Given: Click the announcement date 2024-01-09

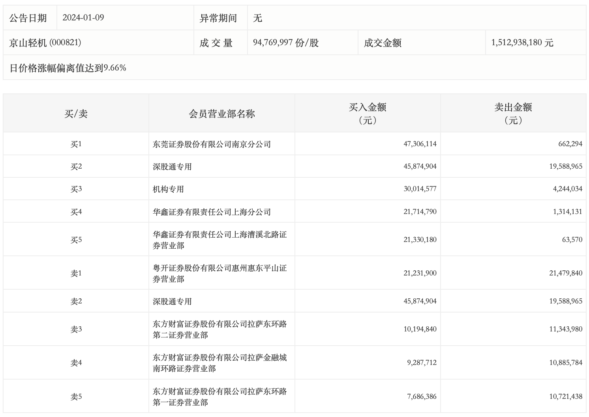Looking at the screenshot, I should (83, 18).
